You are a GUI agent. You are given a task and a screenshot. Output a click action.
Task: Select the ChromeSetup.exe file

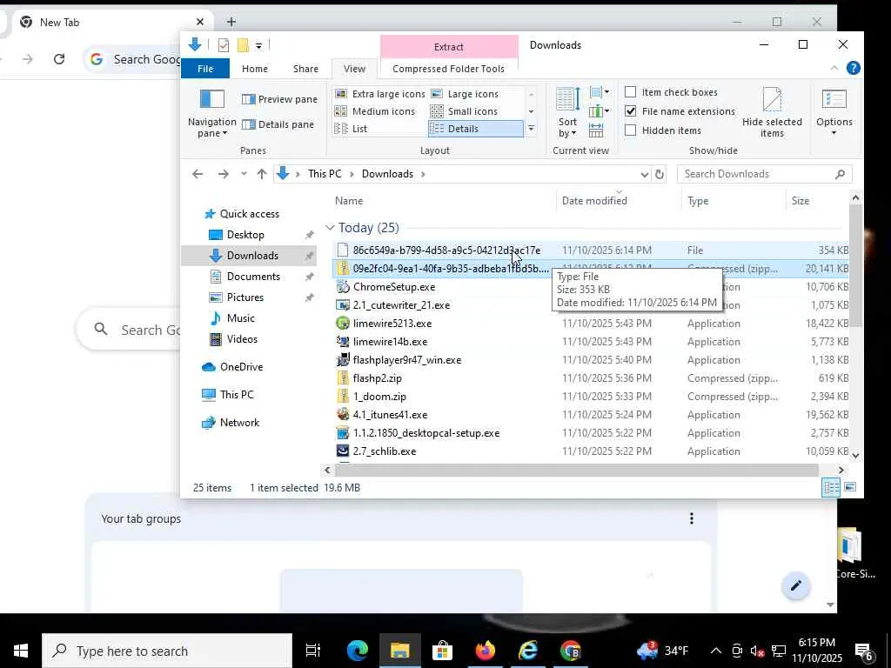394,287
